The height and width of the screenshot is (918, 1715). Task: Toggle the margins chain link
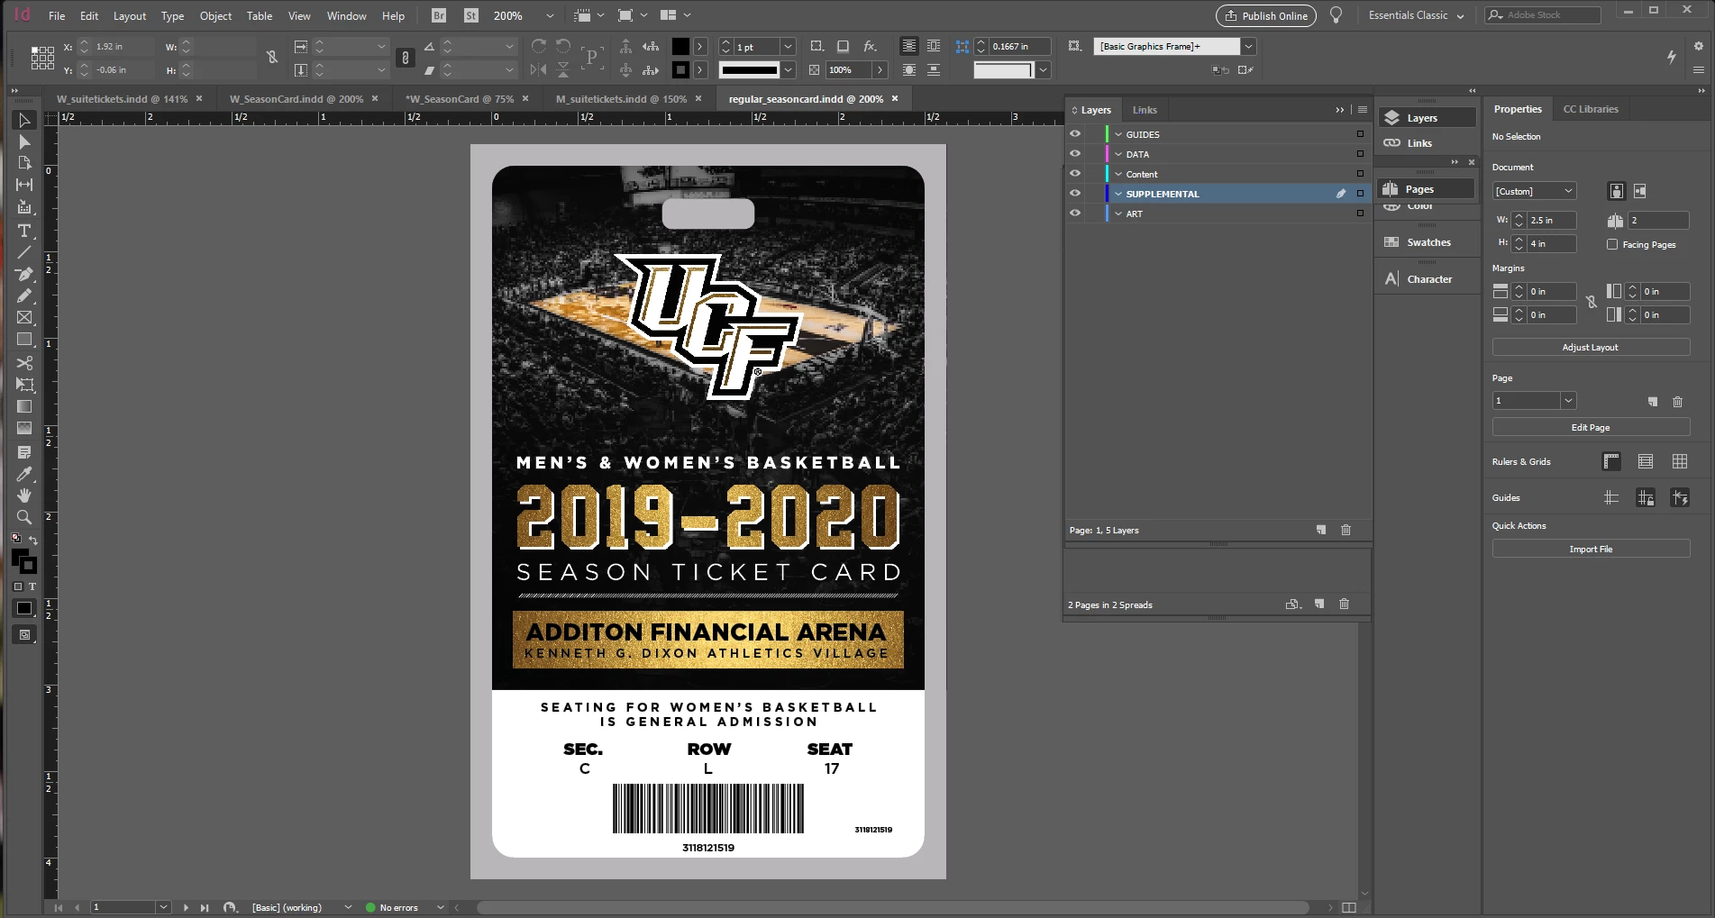1592,303
